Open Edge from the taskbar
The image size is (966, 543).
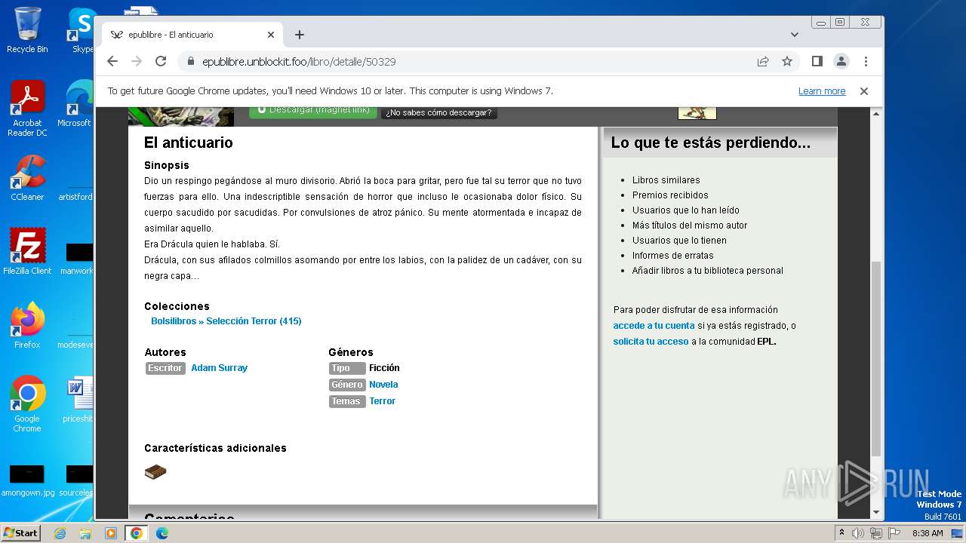tap(162, 533)
